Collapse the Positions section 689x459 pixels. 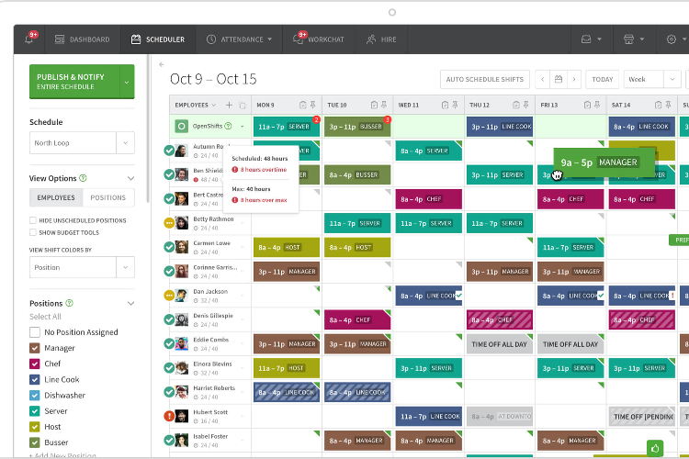pos(130,304)
